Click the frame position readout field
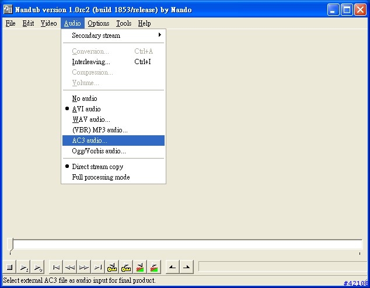The width and height of the screenshot is (370, 288). click(x=282, y=266)
